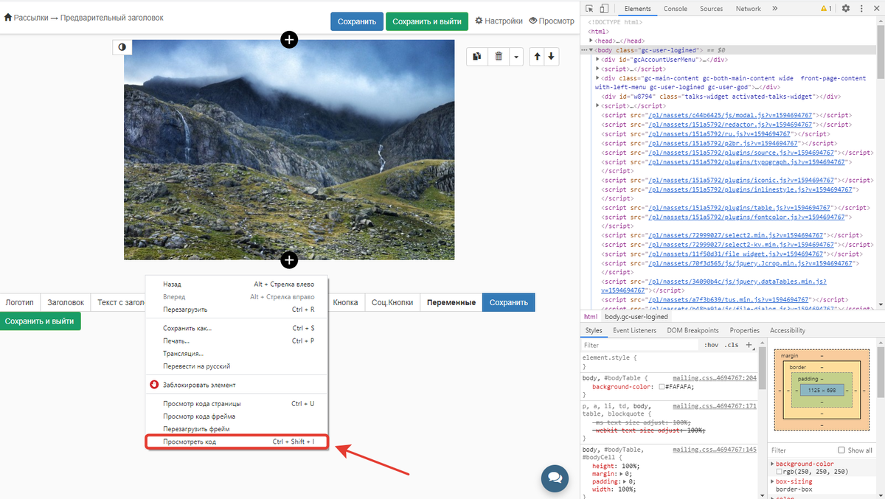Screen dimensions: 885x499
Task: Click the DevTools warning count indicator
Action: [826, 9]
